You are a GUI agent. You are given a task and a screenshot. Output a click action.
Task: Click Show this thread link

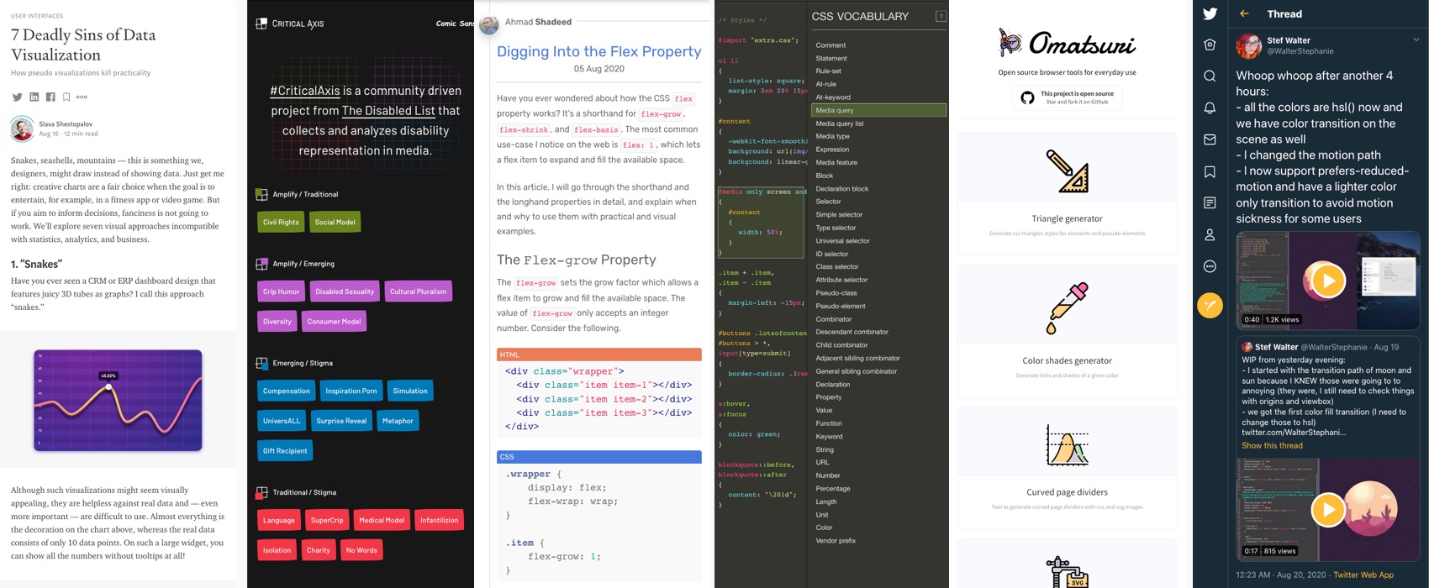pos(1272,445)
